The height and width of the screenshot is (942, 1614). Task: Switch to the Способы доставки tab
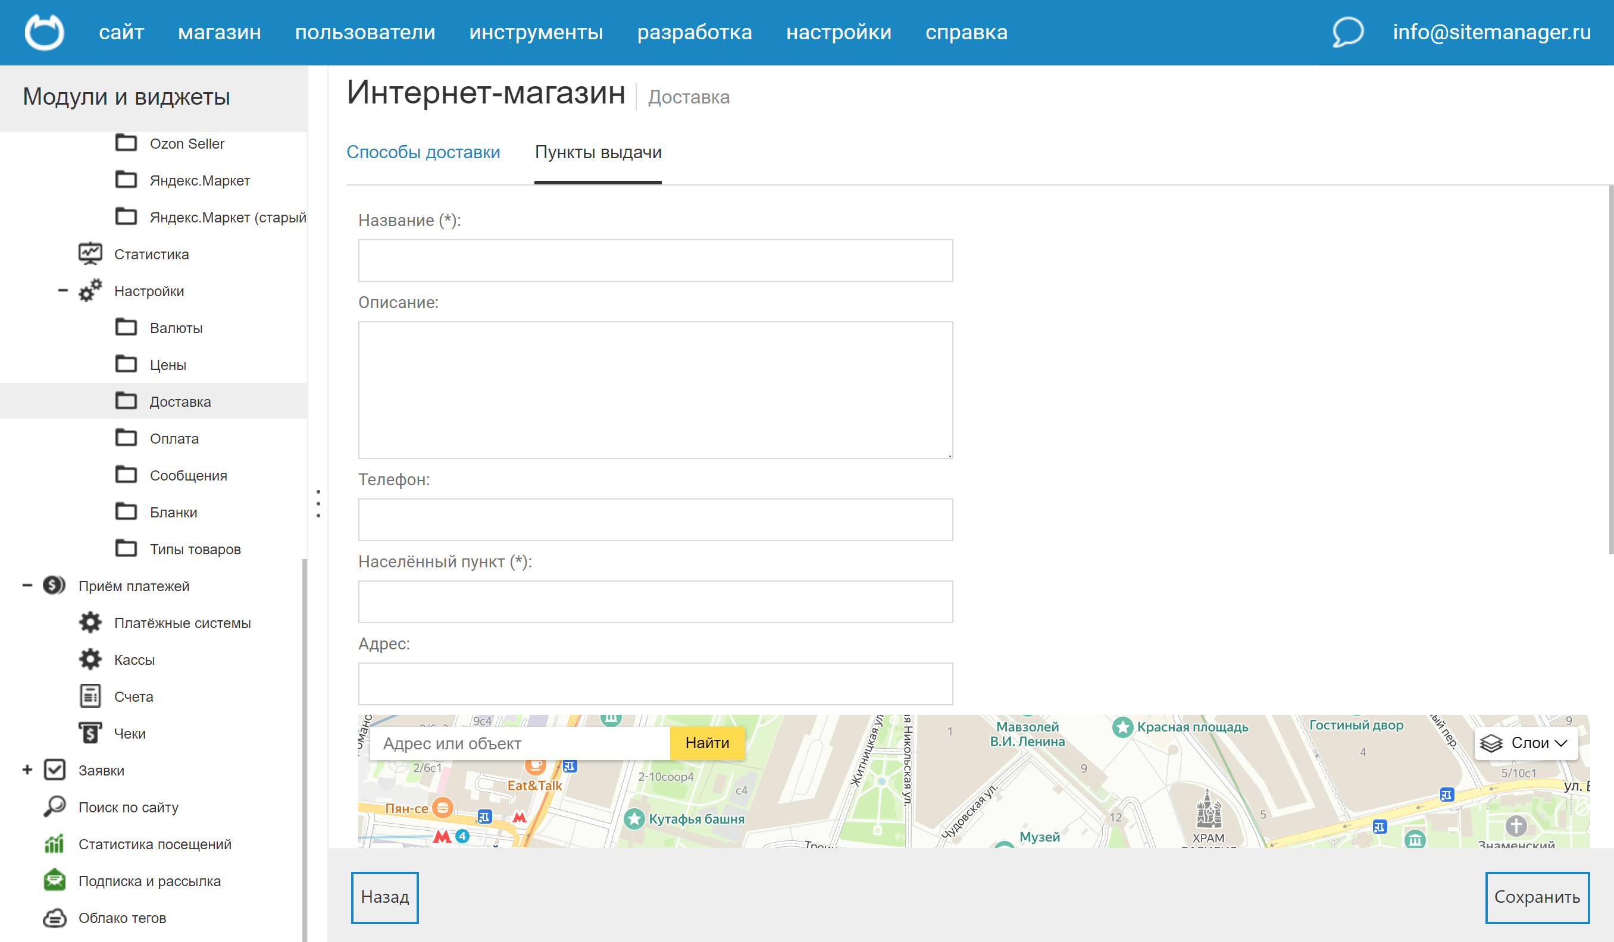pyautogui.click(x=423, y=152)
